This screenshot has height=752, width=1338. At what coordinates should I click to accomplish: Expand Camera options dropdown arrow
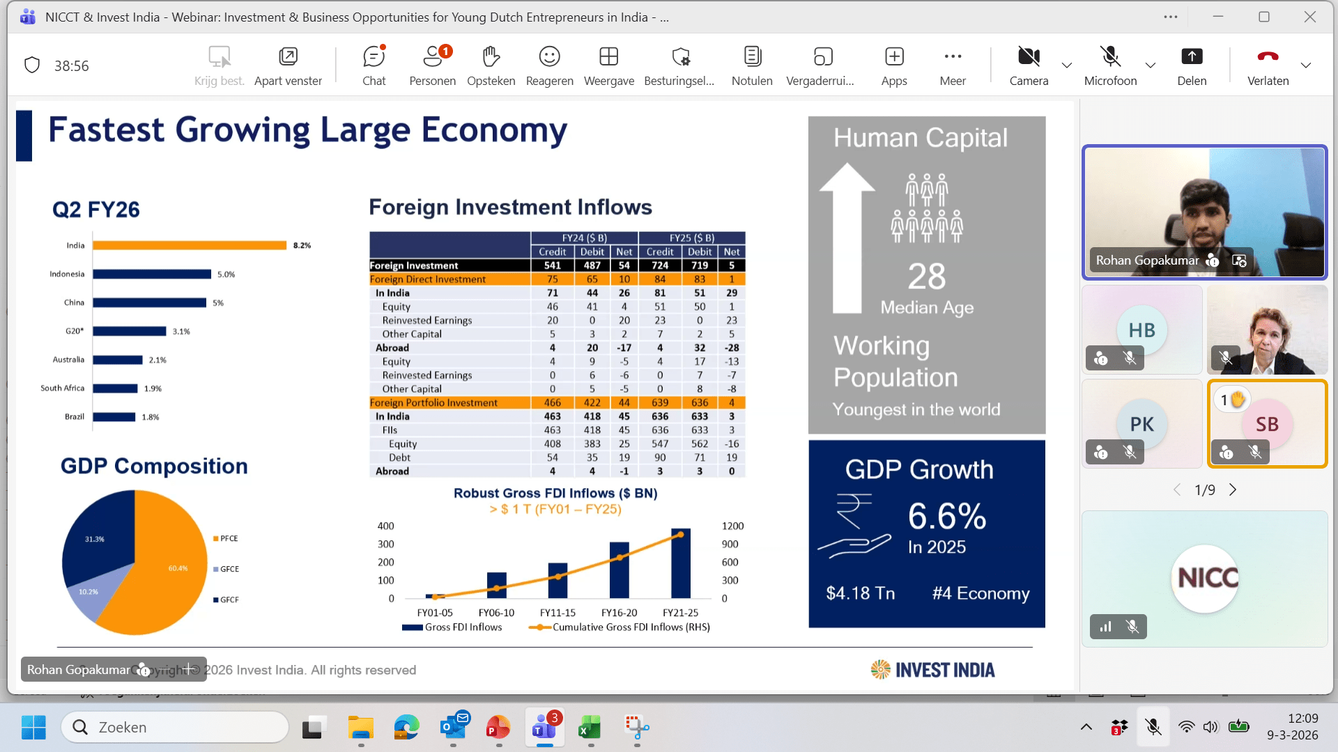tap(1067, 65)
